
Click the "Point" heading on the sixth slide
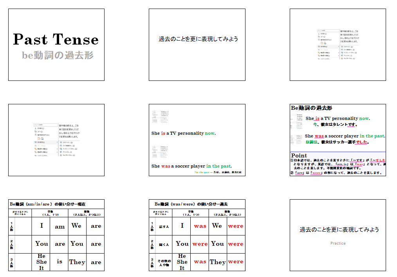(x=299, y=155)
